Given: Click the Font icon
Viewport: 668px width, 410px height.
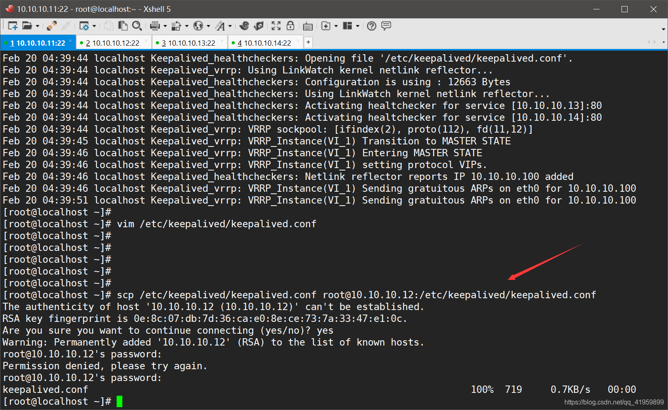Looking at the screenshot, I should coord(220,26).
